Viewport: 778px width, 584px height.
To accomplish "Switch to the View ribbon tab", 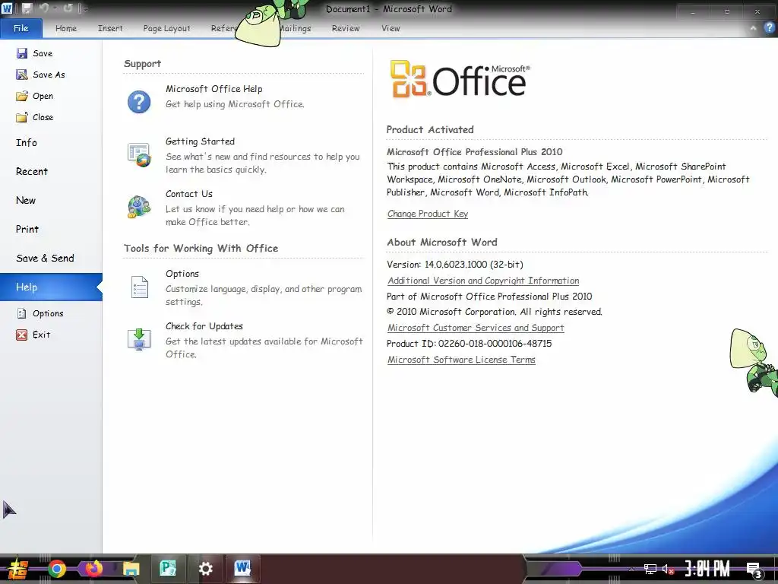I will pyautogui.click(x=391, y=28).
